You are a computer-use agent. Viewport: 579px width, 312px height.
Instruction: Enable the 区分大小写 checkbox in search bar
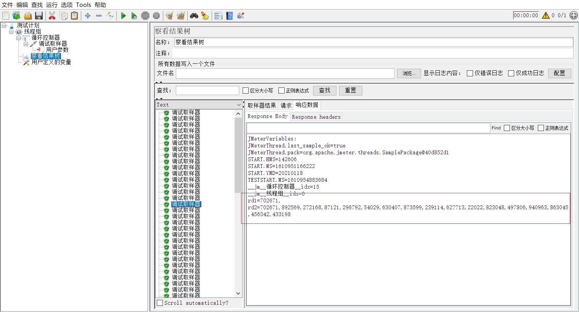[x=245, y=90]
